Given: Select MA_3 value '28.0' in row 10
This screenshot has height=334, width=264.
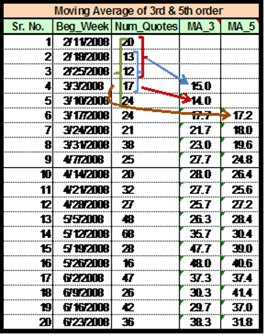Looking at the screenshot, I should 200,174.
